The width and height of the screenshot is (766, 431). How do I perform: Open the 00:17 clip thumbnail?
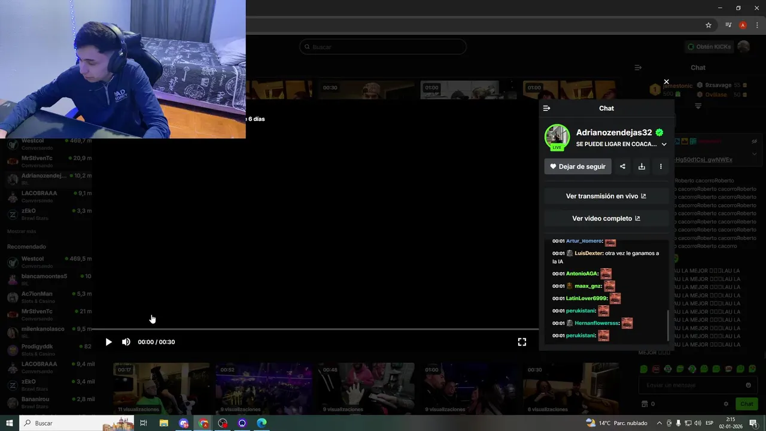point(161,388)
